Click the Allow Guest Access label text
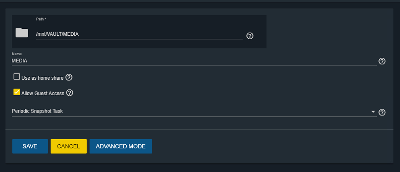 [43, 94]
